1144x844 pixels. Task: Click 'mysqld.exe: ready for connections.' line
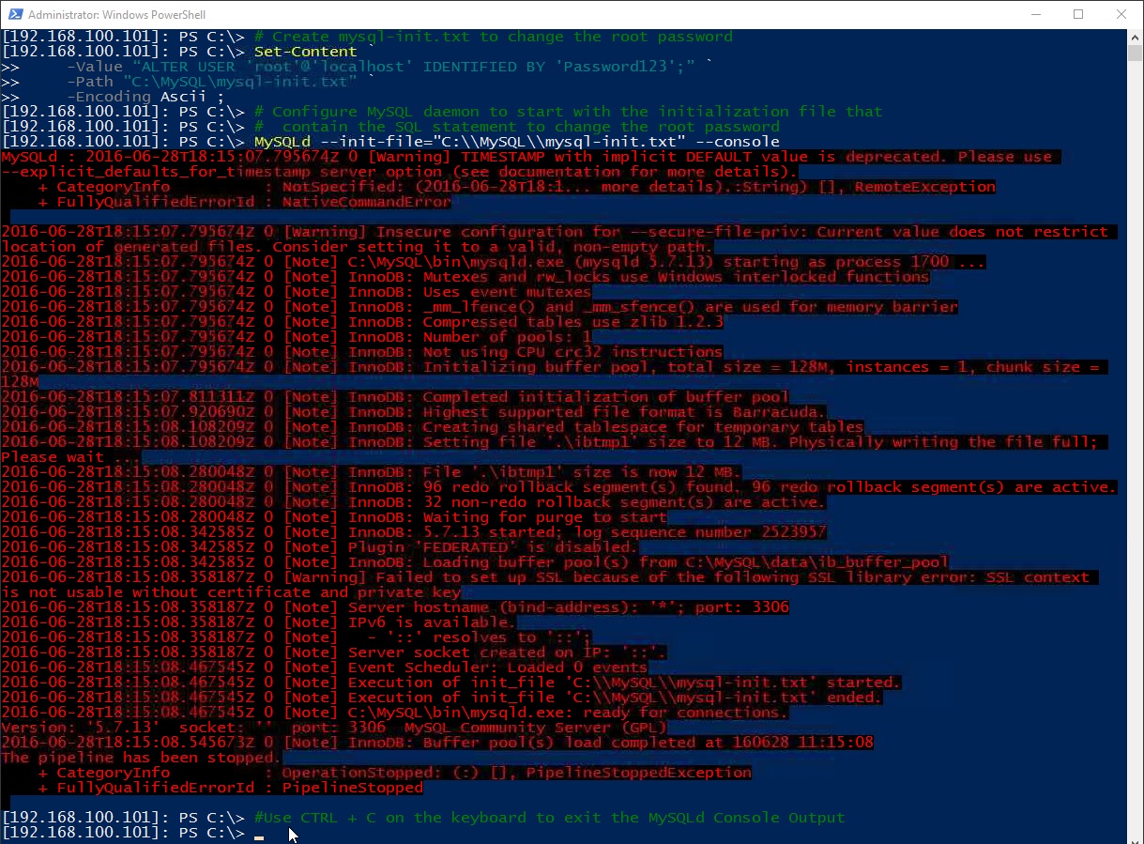click(395, 713)
